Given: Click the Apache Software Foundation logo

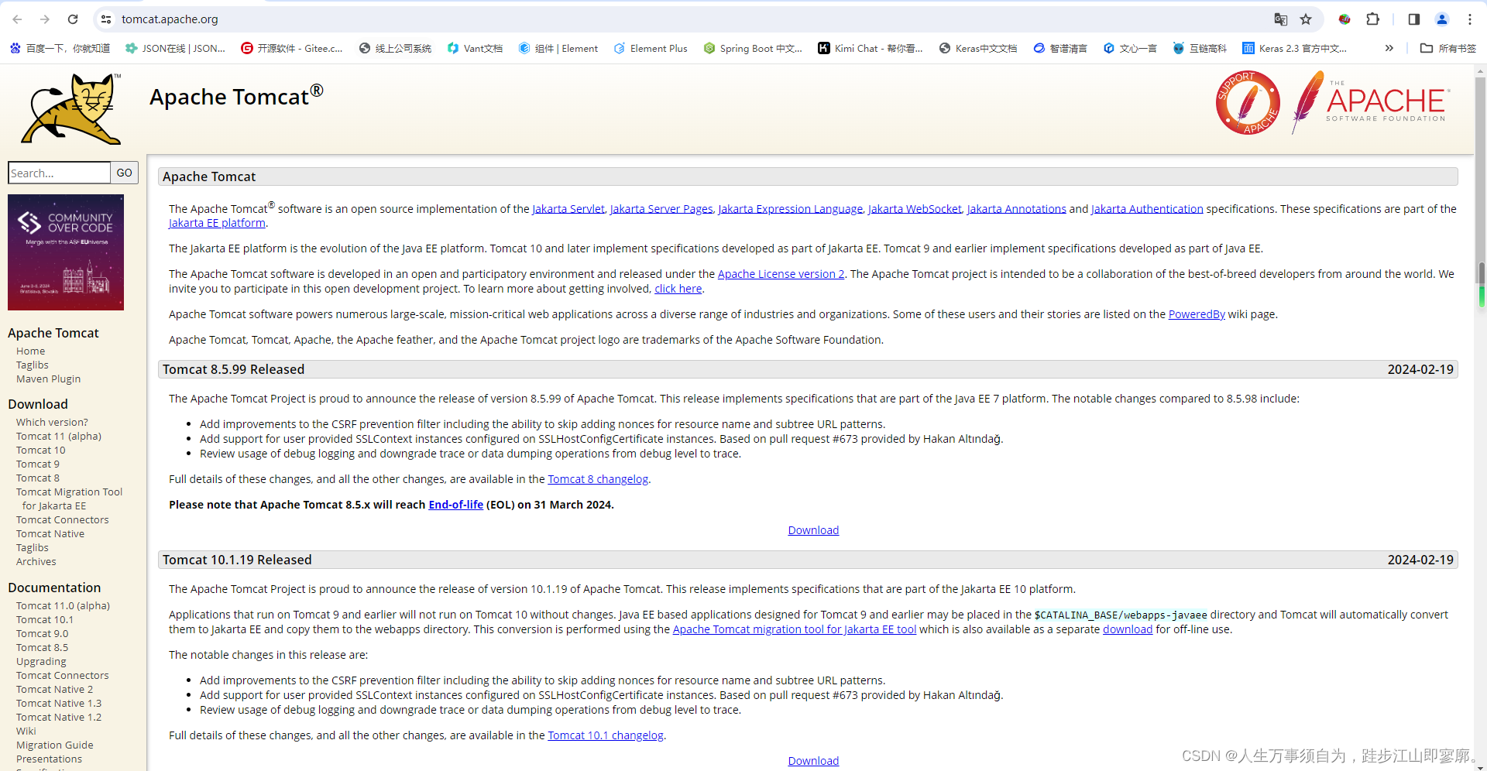Looking at the screenshot, I should 1369,102.
